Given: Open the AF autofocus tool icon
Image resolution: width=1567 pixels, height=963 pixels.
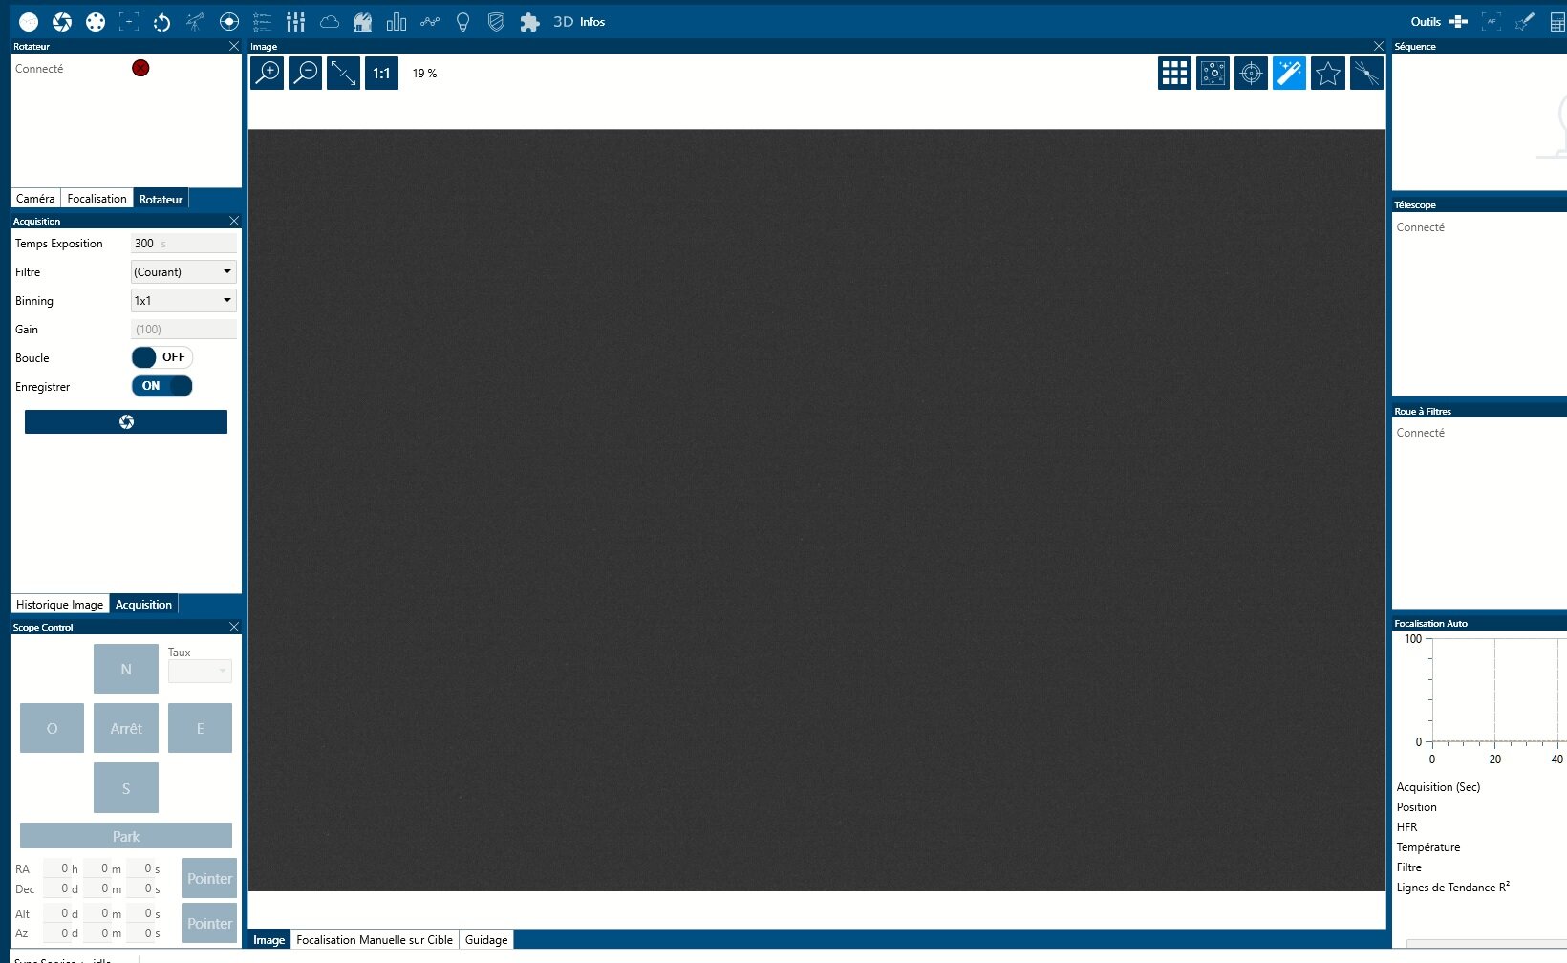Looking at the screenshot, I should (1492, 21).
